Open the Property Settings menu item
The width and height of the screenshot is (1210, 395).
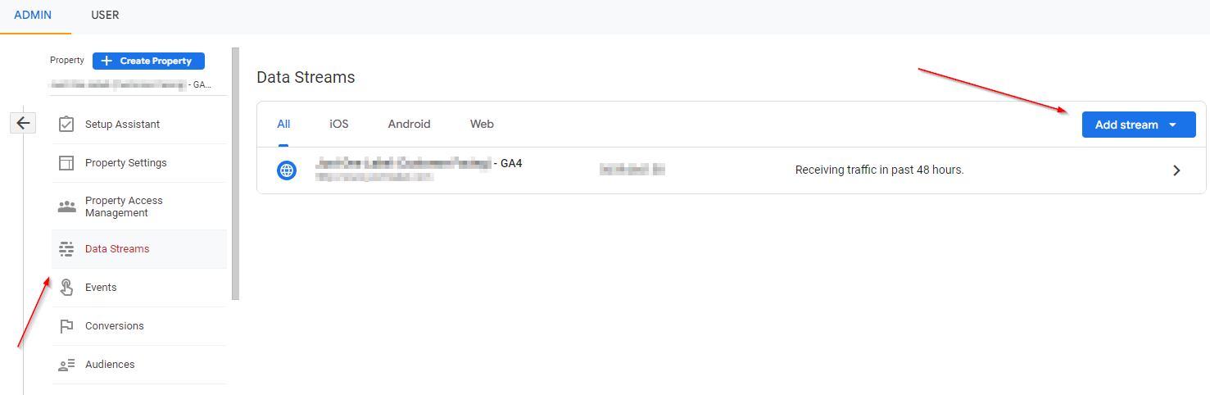tap(125, 163)
